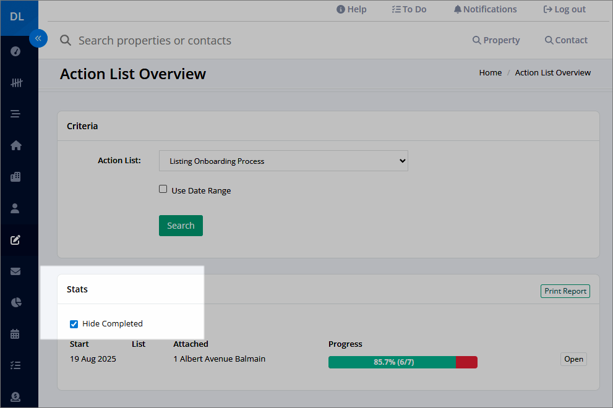The width and height of the screenshot is (613, 408).
Task: Enable the Use Date Range checkbox
Action: click(x=163, y=188)
